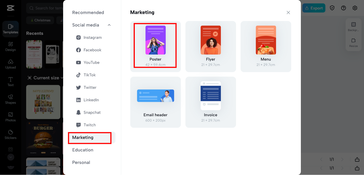Click the Export button
This screenshot has height=175, width=364.
point(314,8)
